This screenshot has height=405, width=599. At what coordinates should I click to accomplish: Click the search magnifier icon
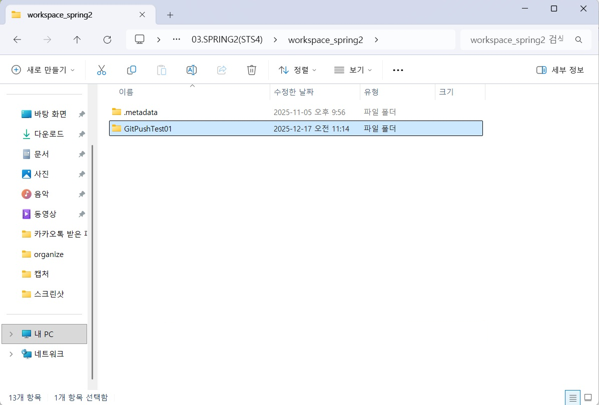click(579, 39)
